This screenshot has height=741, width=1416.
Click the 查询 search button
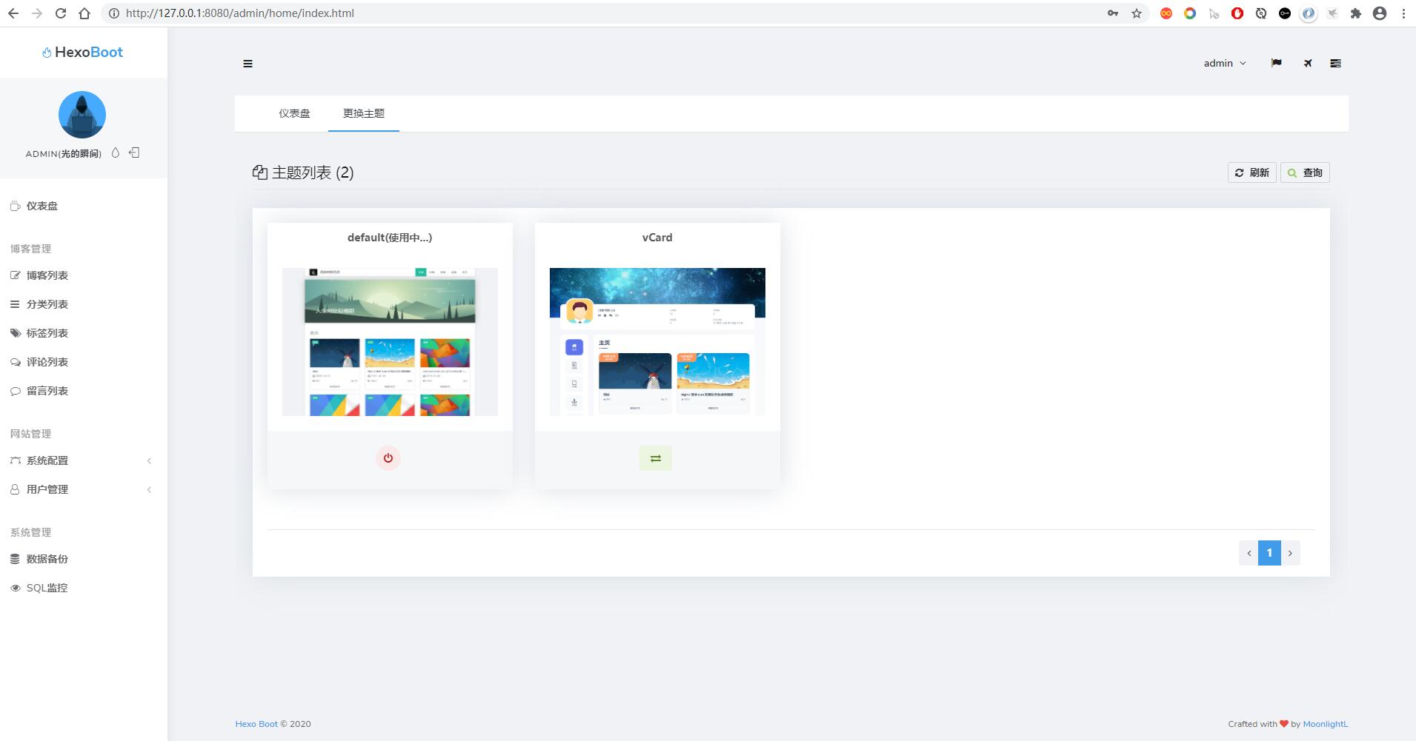1305,172
